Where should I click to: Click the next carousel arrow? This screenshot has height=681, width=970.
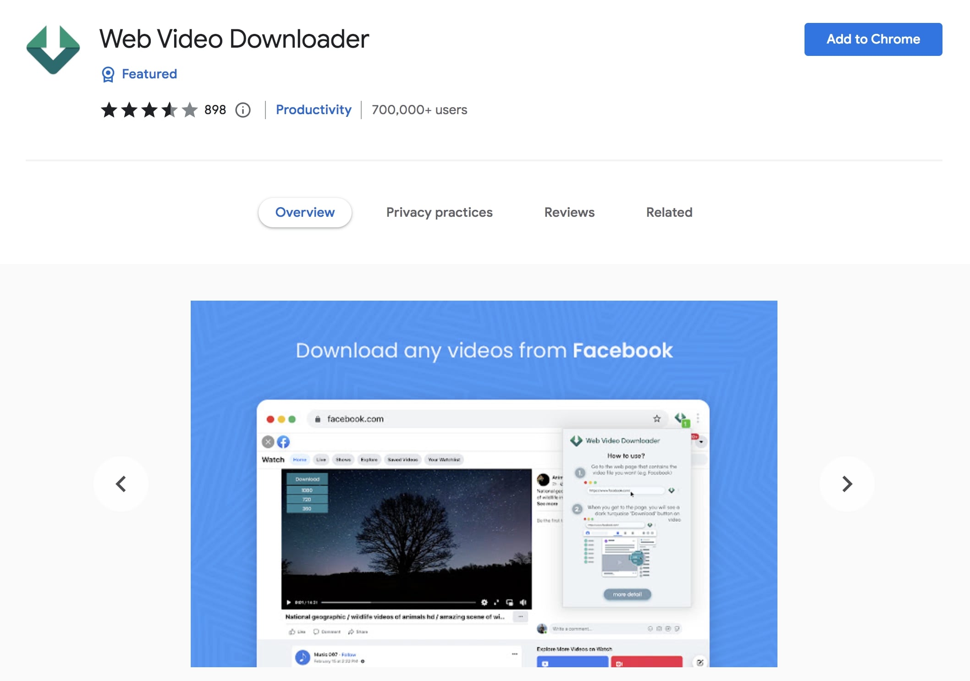847,484
